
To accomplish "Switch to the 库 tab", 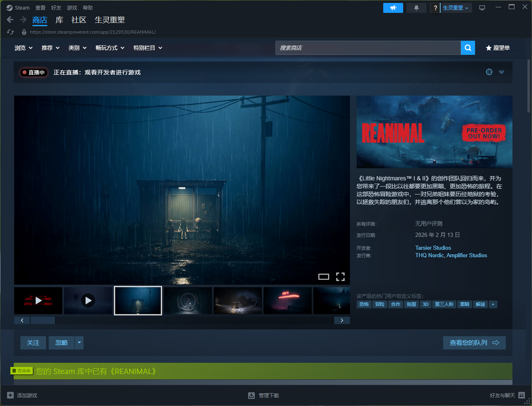I will [x=60, y=20].
